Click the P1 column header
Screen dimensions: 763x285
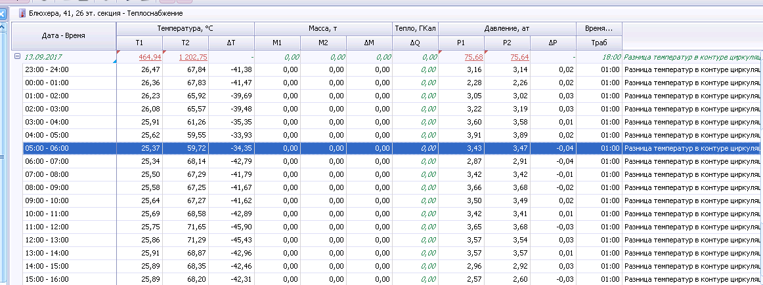462,43
